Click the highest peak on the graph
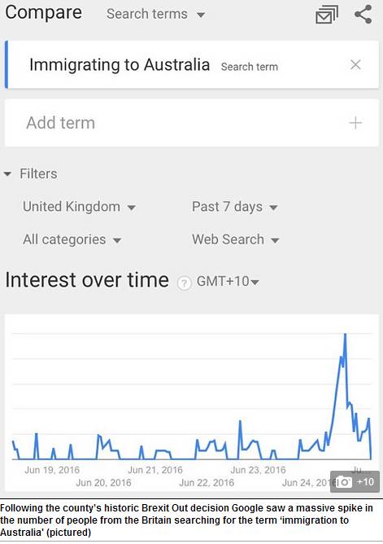383x544 pixels. (x=345, y=334)
